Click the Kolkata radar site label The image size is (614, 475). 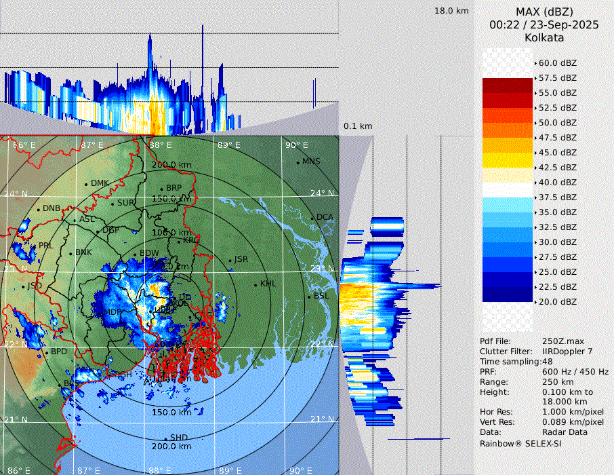(544, 38)
